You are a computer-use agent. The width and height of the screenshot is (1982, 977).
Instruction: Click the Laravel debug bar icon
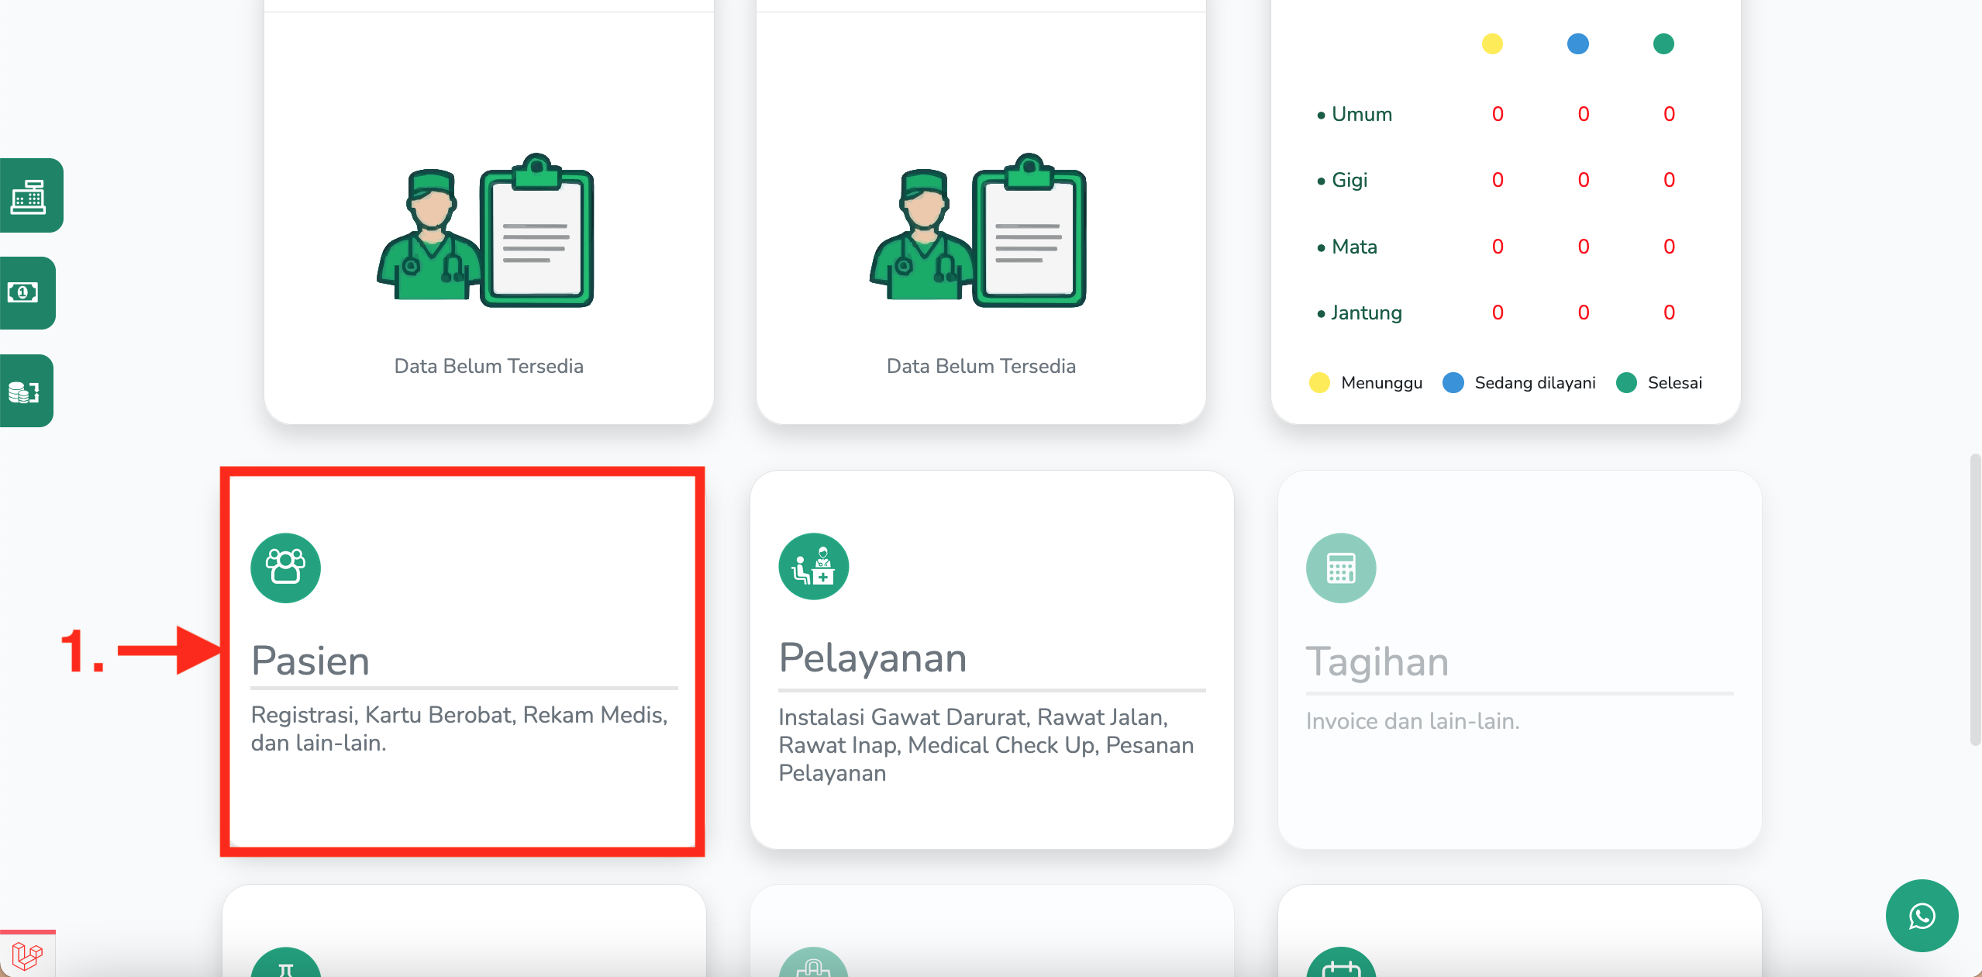27,955
